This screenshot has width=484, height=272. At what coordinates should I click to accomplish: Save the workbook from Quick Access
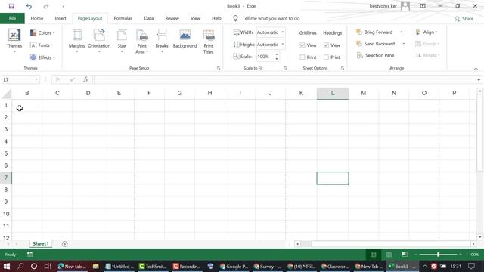pos(11,6)
